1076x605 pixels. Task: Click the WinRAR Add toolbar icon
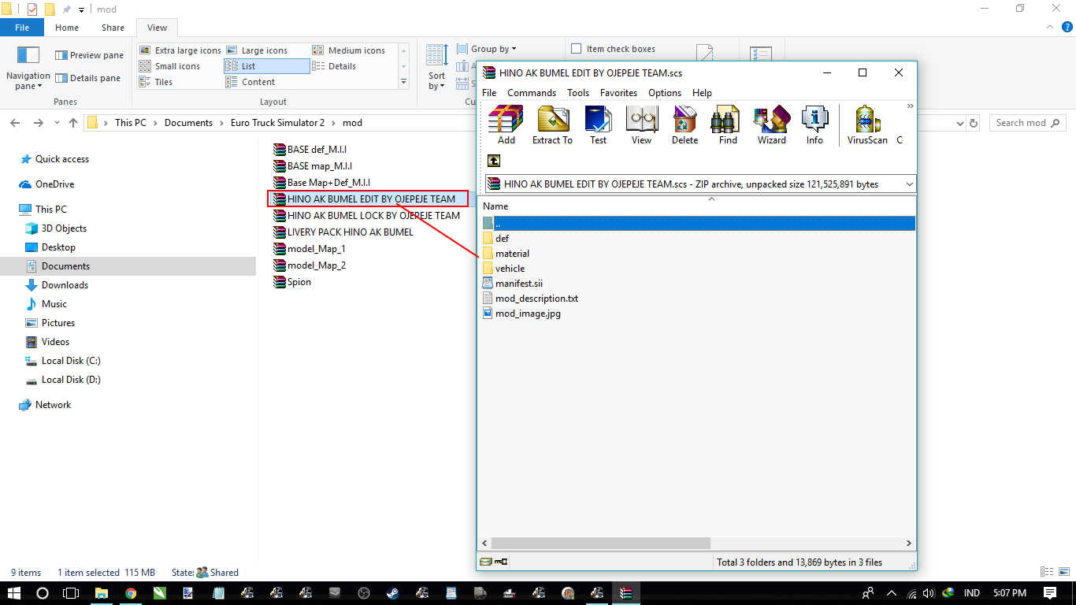(506, 124)
